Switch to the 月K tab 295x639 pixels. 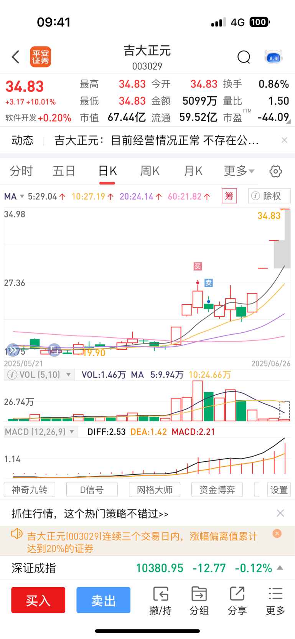coord(193,171)
